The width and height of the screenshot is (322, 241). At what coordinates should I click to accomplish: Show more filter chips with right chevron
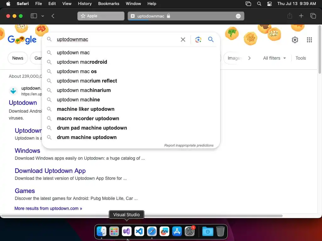[249, 58]
